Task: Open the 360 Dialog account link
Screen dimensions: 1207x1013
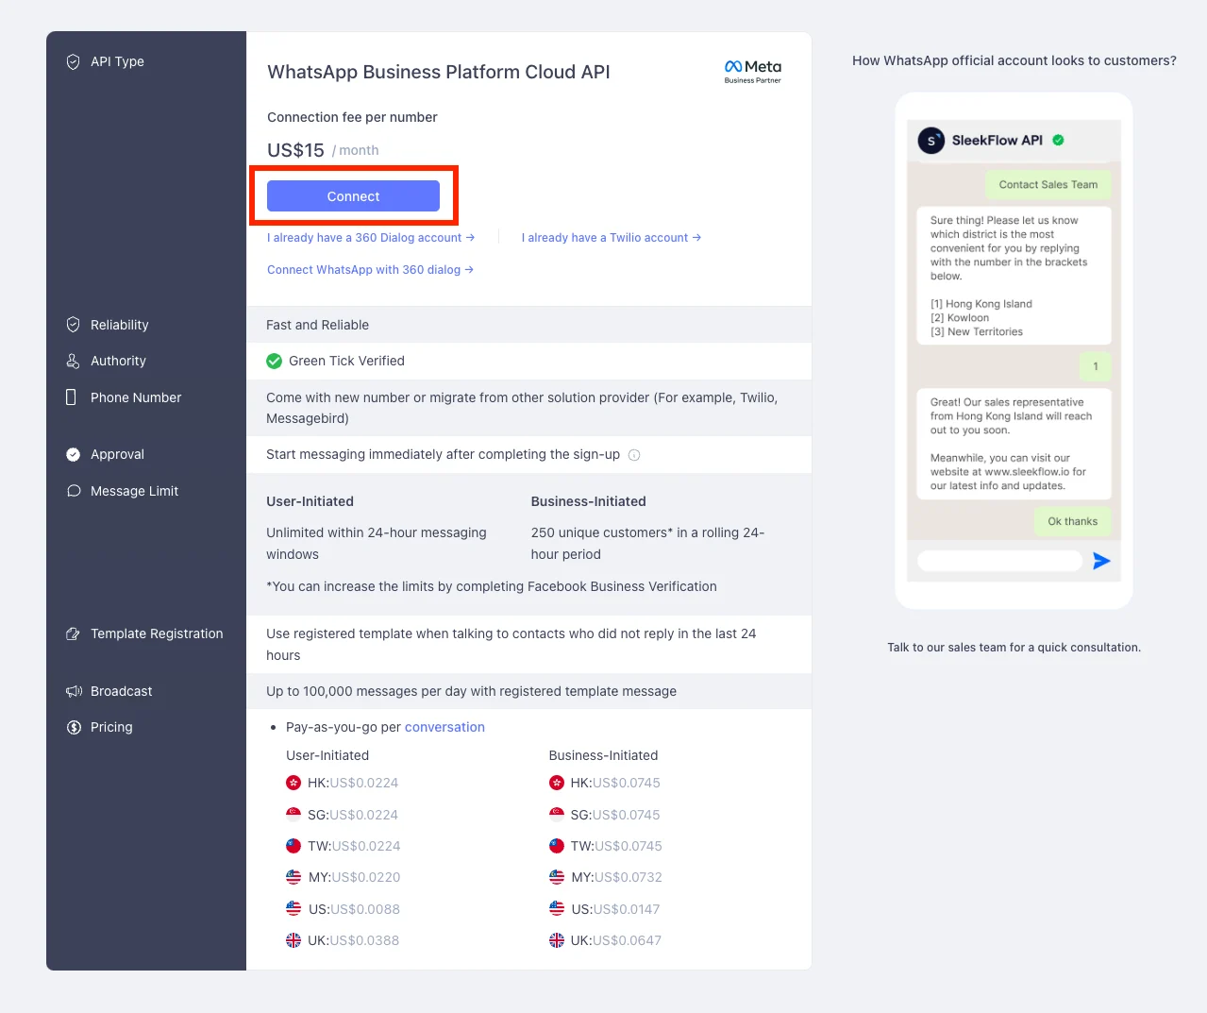Action: 370,237
